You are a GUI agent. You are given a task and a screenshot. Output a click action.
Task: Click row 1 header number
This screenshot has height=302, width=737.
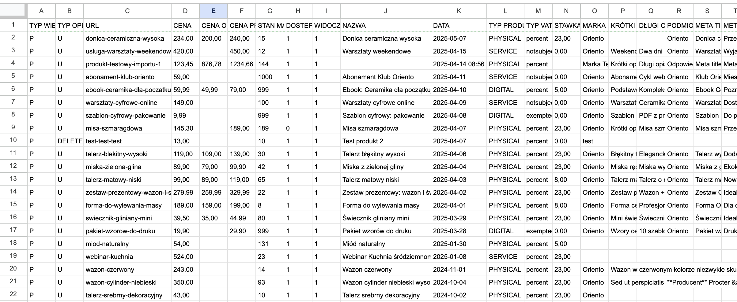click(x=13, y=25)
